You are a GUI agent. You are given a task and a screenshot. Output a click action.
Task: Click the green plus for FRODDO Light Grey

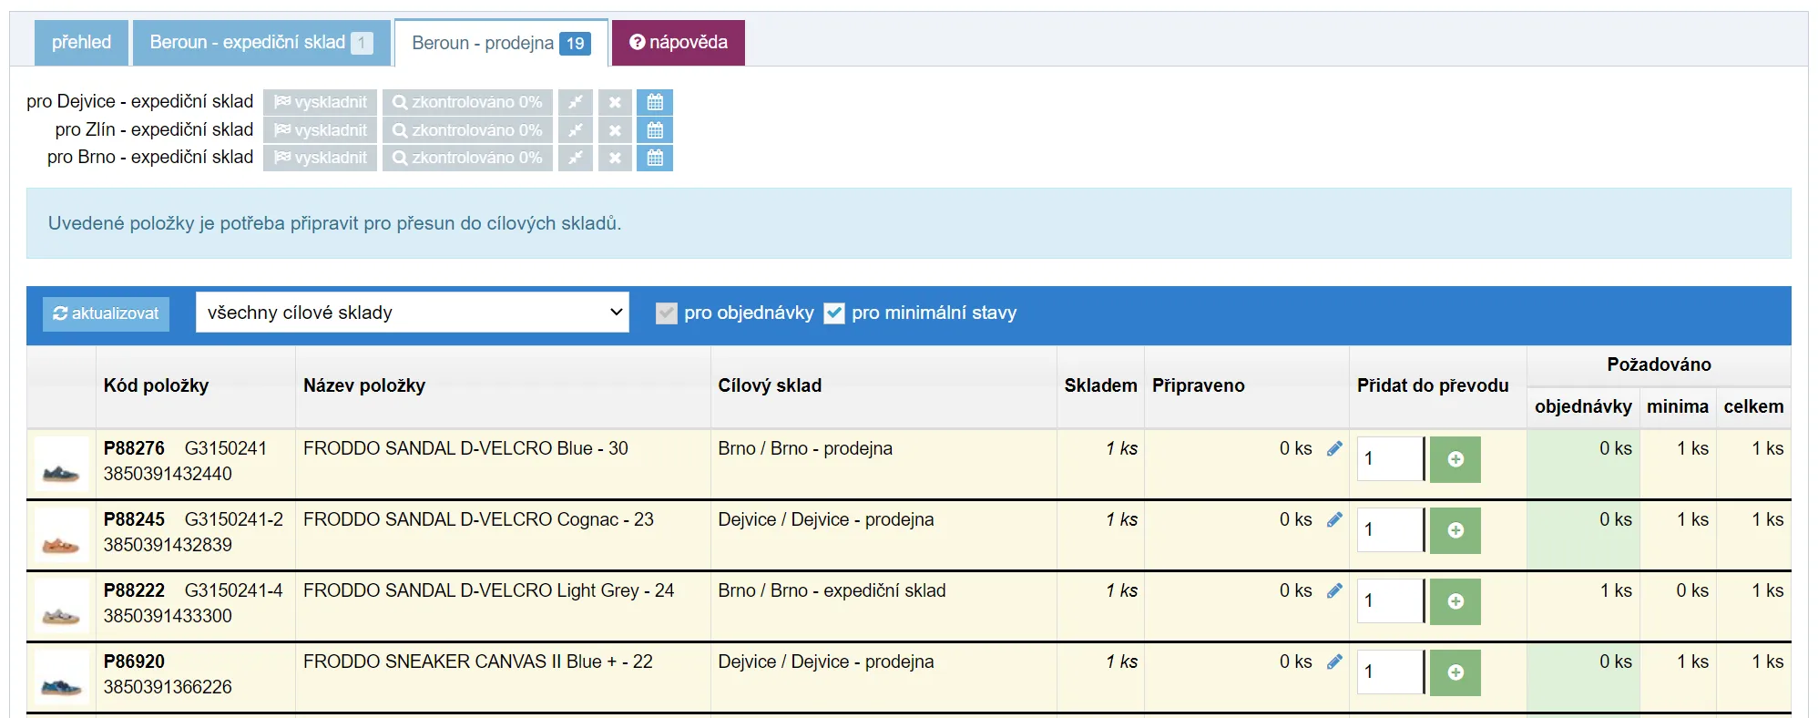click(x=1455, y=601)
